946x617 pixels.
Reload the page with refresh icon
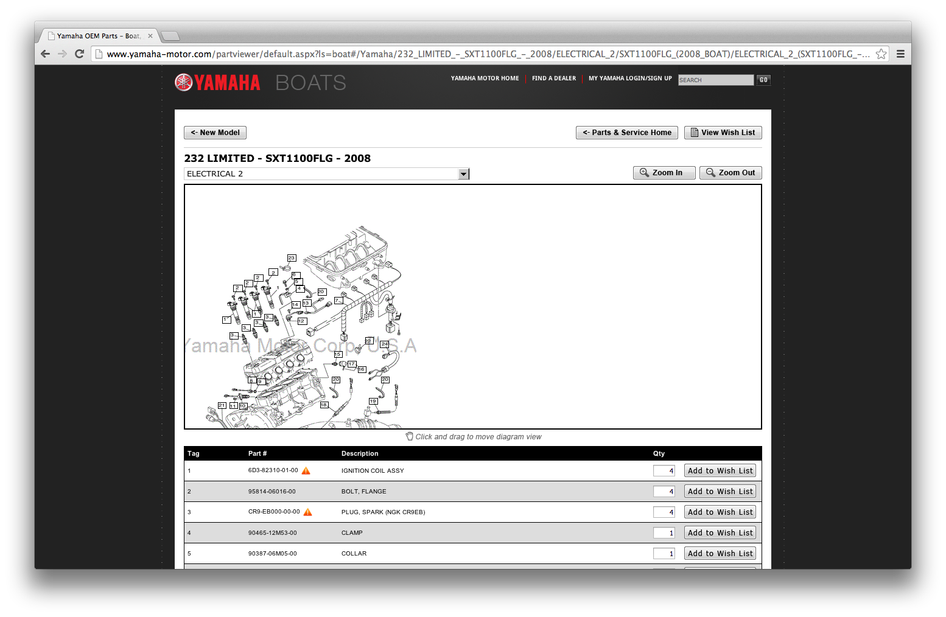point(79,54)
